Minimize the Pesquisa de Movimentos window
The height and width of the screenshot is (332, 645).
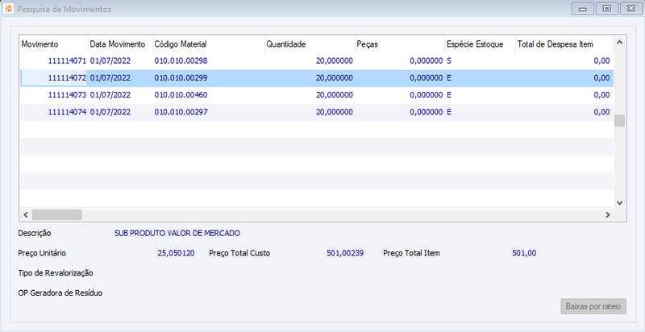(x=581, y=9)
